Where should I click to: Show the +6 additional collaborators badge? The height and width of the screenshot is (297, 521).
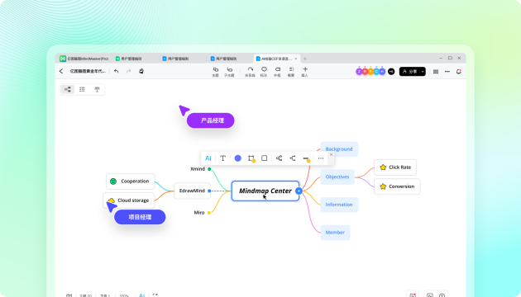point(391,72)
